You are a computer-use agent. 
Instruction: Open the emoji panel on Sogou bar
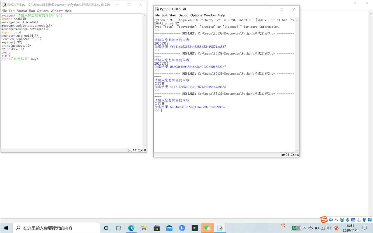342,220
